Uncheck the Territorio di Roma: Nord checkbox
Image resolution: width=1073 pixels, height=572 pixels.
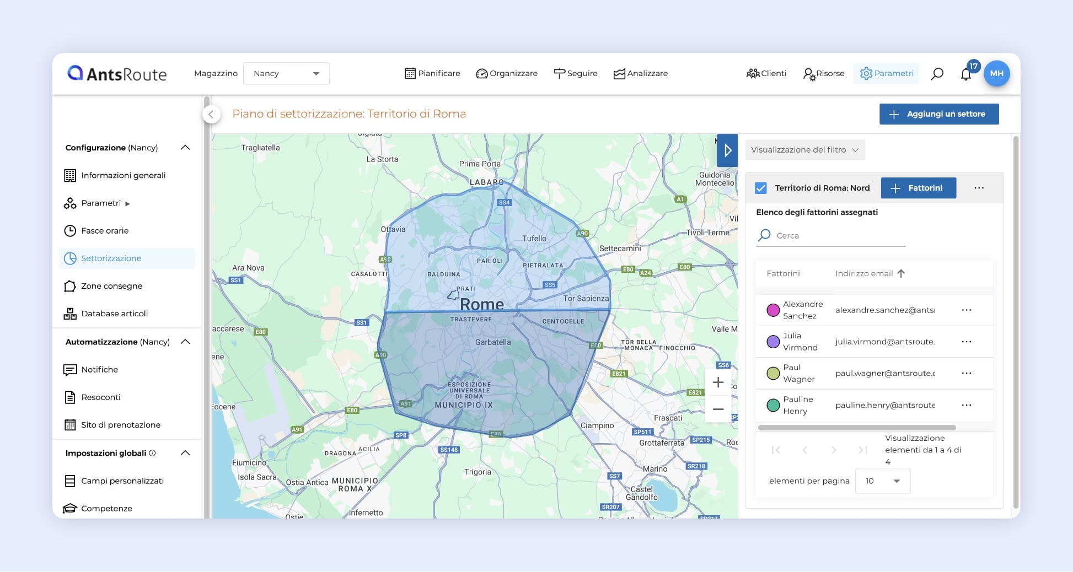tap(760, 188)
